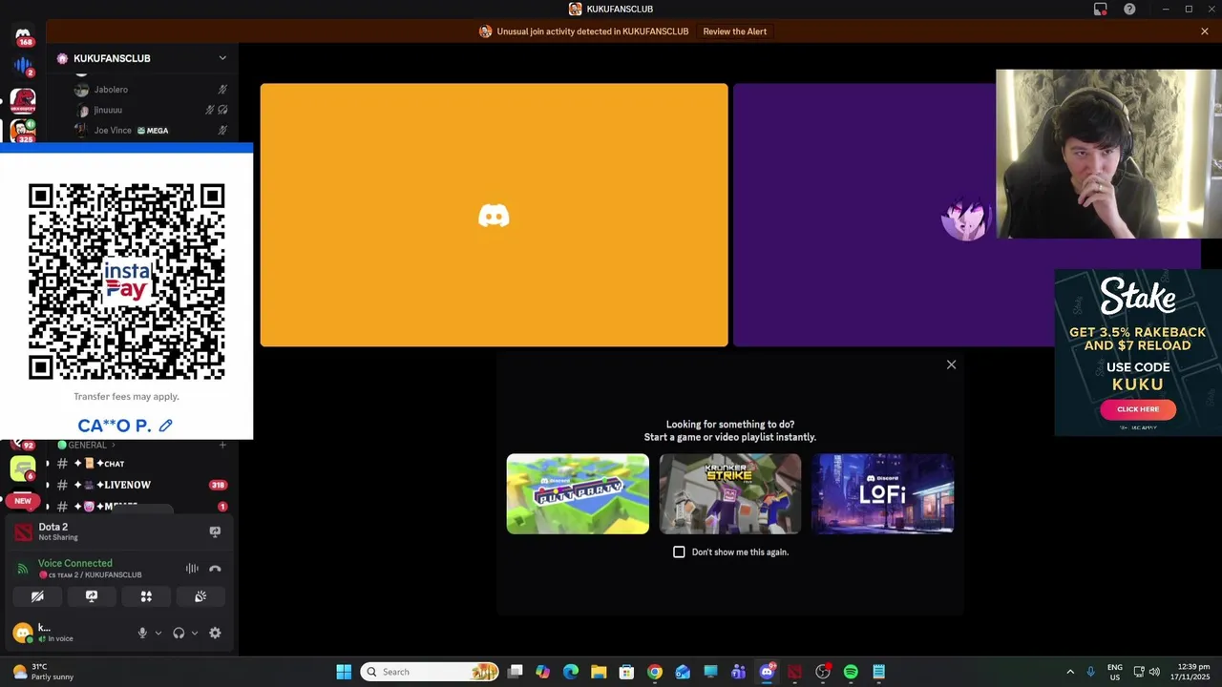
Task: Disconnect from voice channel
Action: [x=215, y=569]
